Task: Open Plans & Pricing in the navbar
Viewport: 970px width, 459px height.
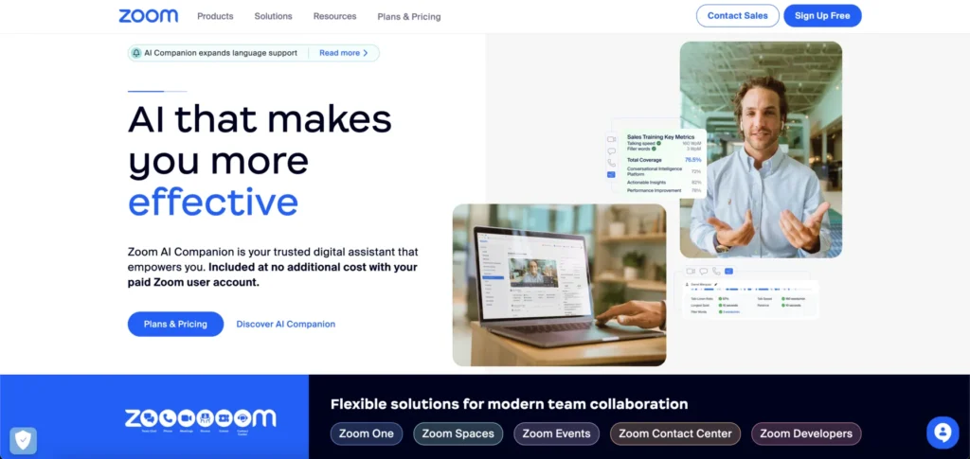Action: (409, 17)
